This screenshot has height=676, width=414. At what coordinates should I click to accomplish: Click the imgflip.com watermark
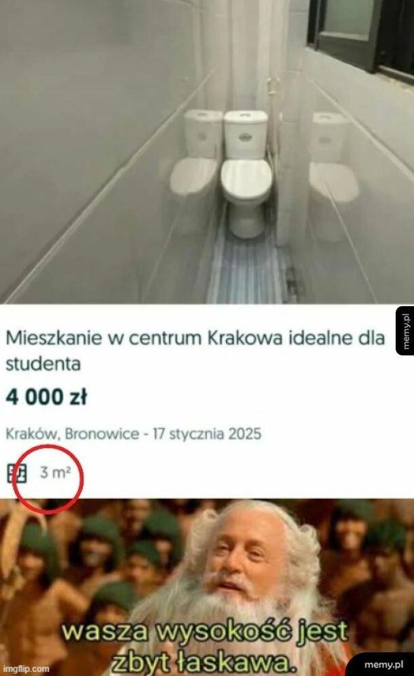coord(26,669)
